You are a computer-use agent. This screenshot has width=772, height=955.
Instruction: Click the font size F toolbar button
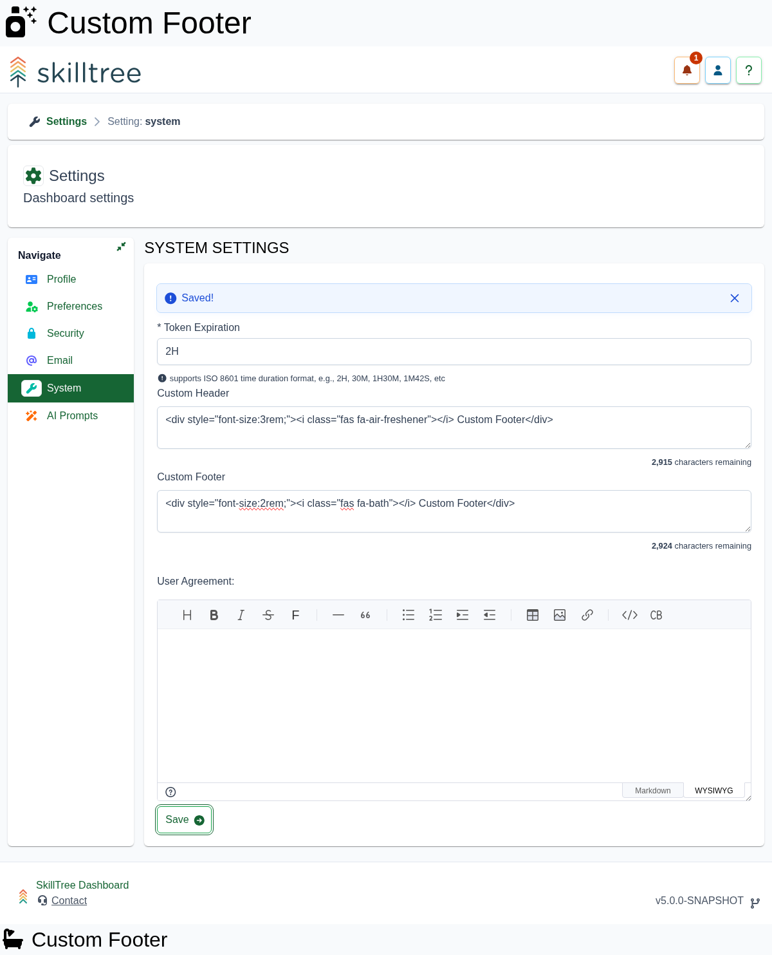[x=295, y=615]
